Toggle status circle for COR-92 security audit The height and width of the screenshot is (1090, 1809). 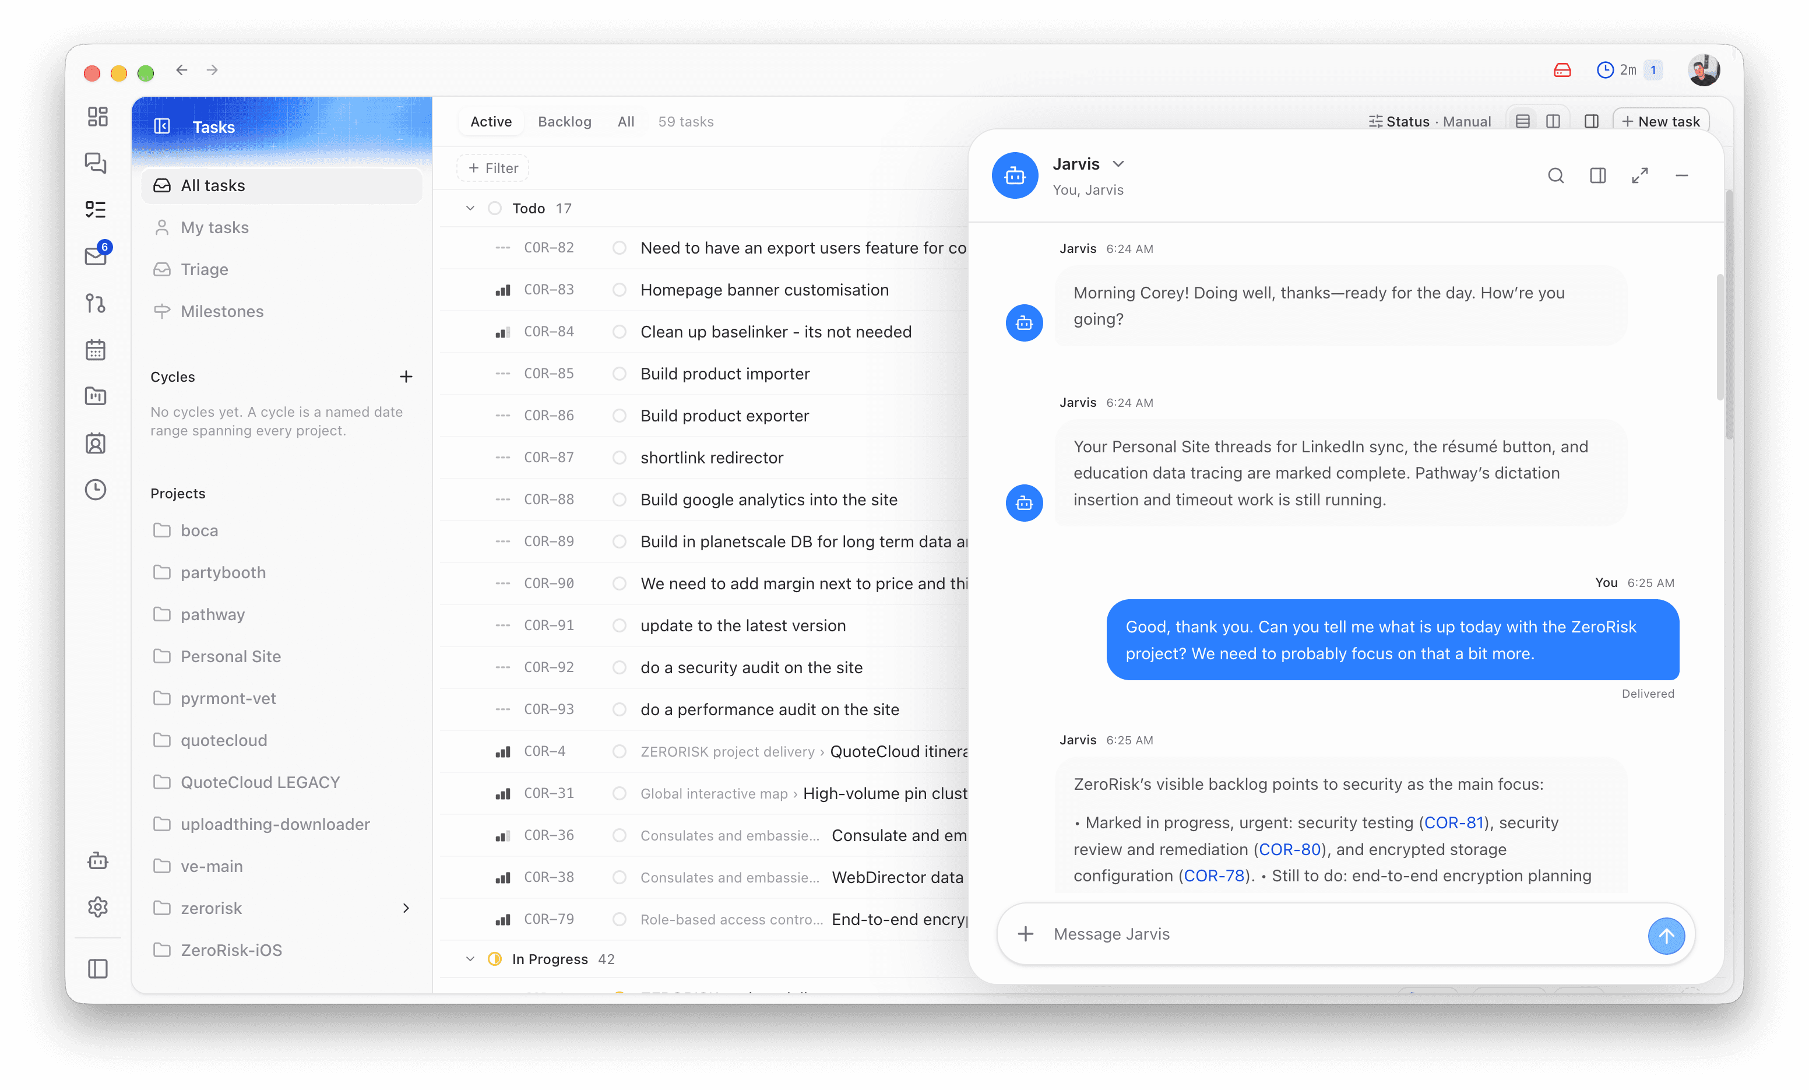pyautogui.click(x=620, y=667)
